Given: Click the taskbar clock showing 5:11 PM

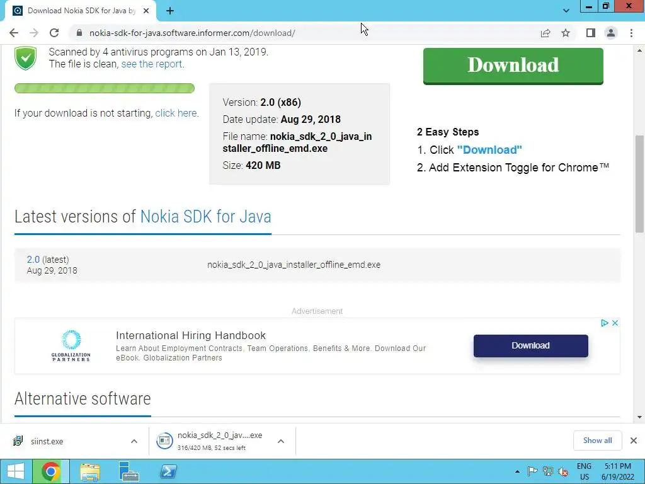Looking at the screenshot, I should click(618, 466).
